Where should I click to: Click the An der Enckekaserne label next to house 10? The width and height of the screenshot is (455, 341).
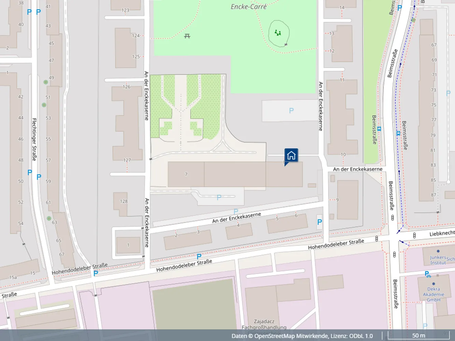click(x=358, y=169)
